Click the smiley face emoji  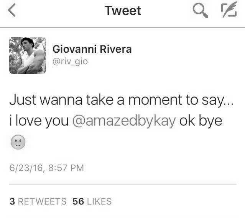tap(18, 142)
